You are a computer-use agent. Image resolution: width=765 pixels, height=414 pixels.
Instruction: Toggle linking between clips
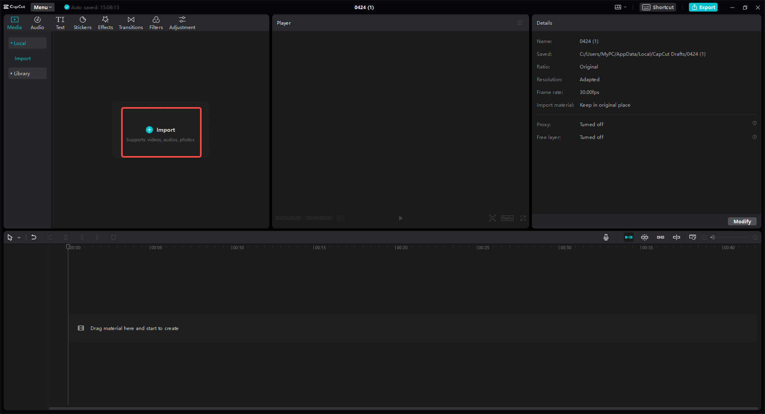[x=661, y=237]
